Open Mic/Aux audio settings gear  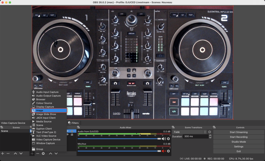coord(168,151)
